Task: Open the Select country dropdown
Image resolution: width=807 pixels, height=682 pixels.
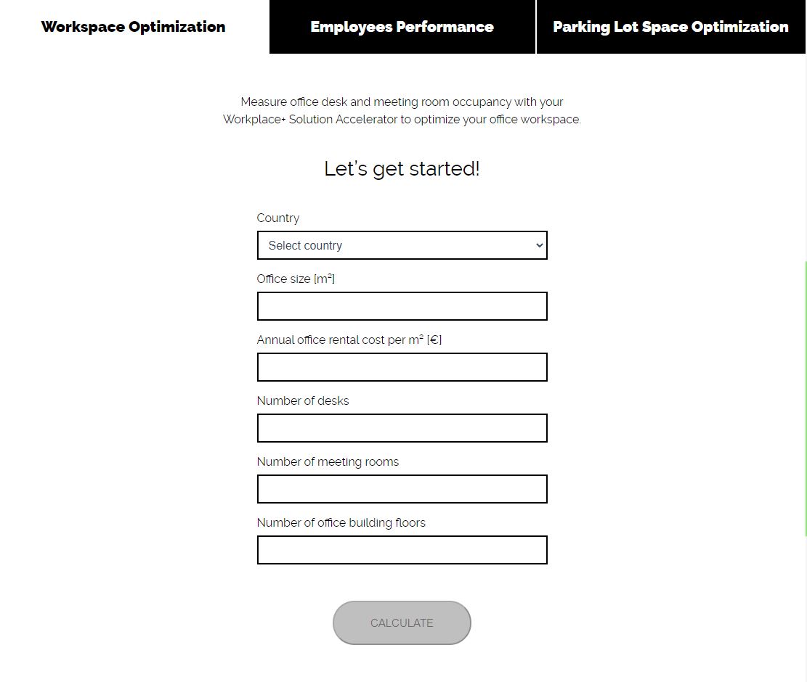Action: coord(402,245)
